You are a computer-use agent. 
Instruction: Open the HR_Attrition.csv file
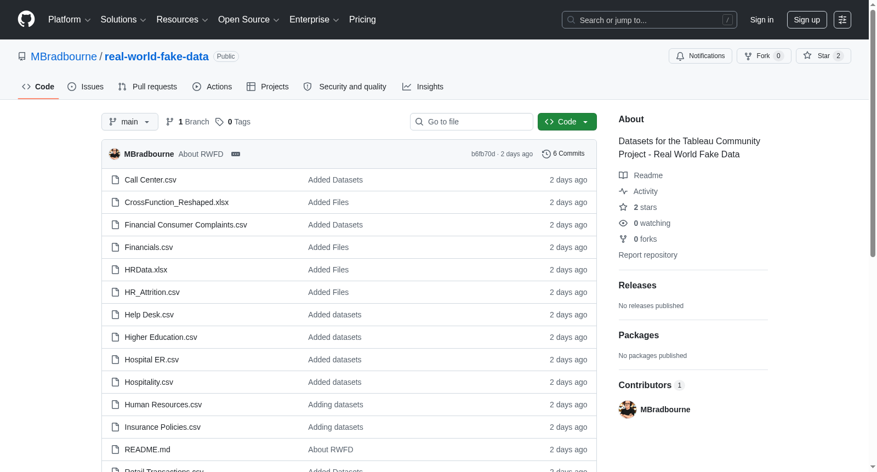tap(152, 292)
